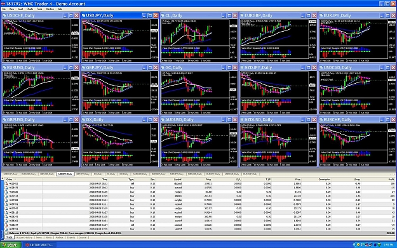The height and width of the screenshot is (248, 397).
Task: Open the Tools menu
Action: pos(39,9)
